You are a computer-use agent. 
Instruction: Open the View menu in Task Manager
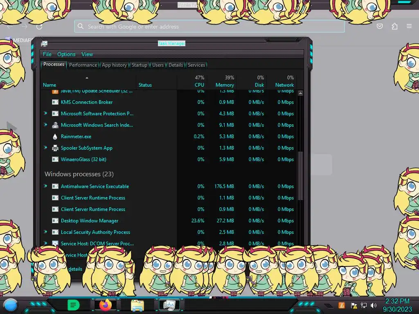coord(87,54)
